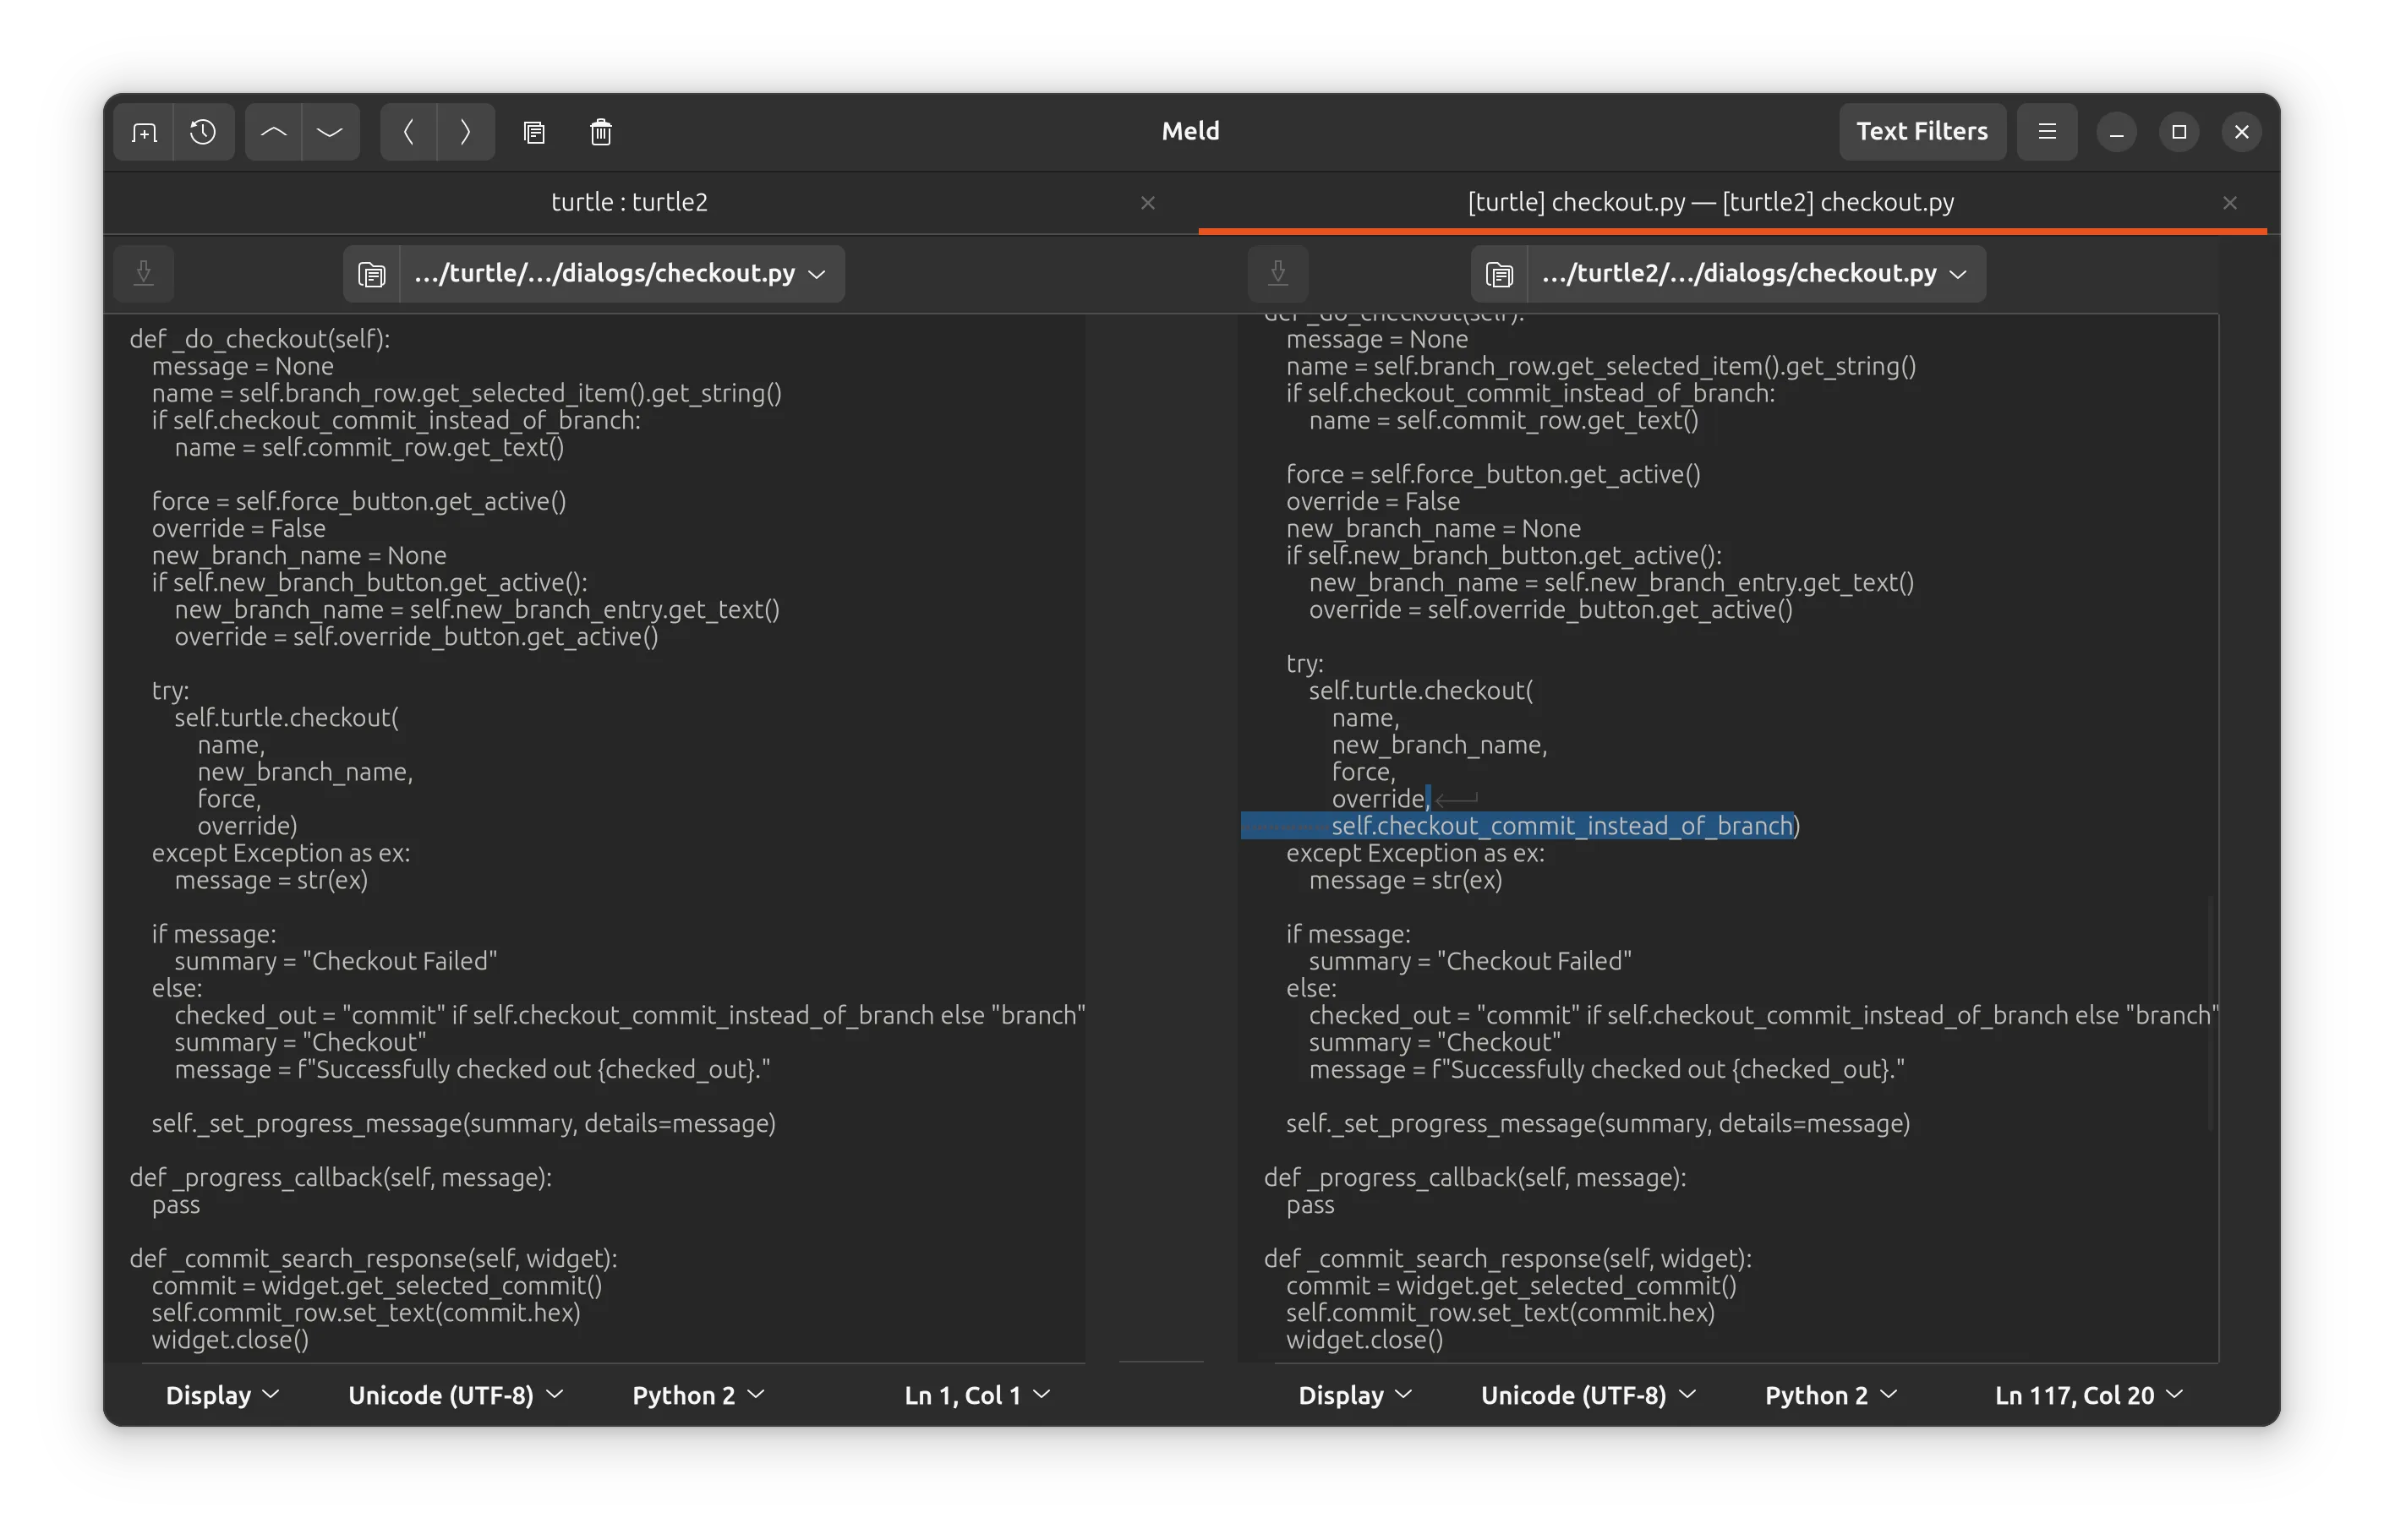
Task: Switch to the turtle : turtle2 tab
Action: click(x=629, y=202)
